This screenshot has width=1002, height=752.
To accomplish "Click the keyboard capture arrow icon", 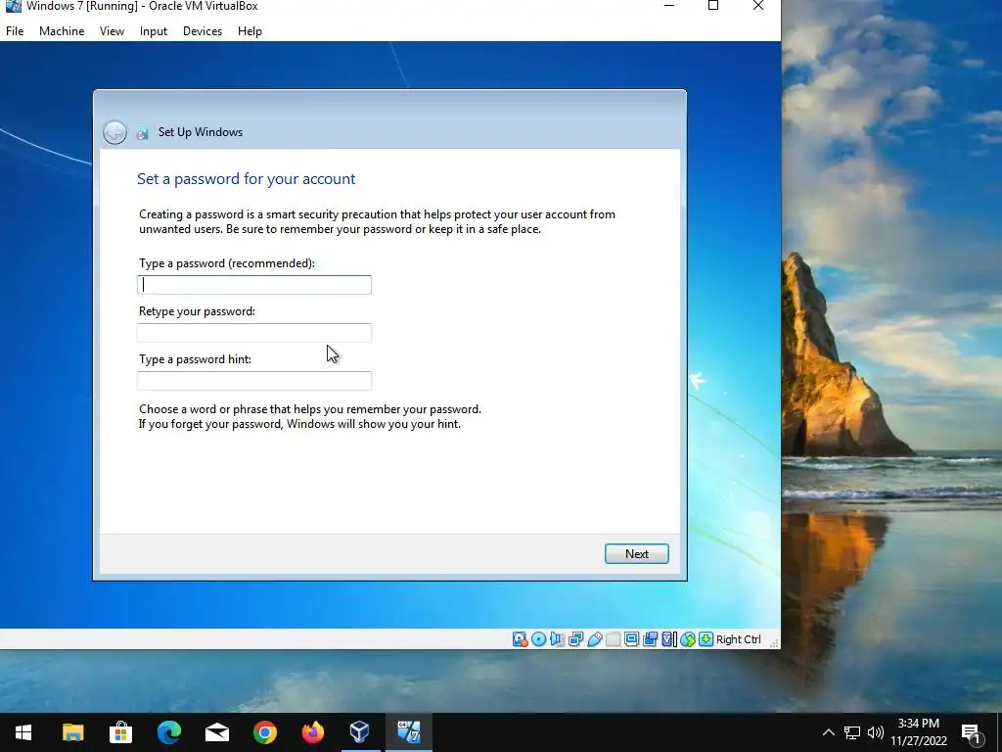I will tap(706, 638).
